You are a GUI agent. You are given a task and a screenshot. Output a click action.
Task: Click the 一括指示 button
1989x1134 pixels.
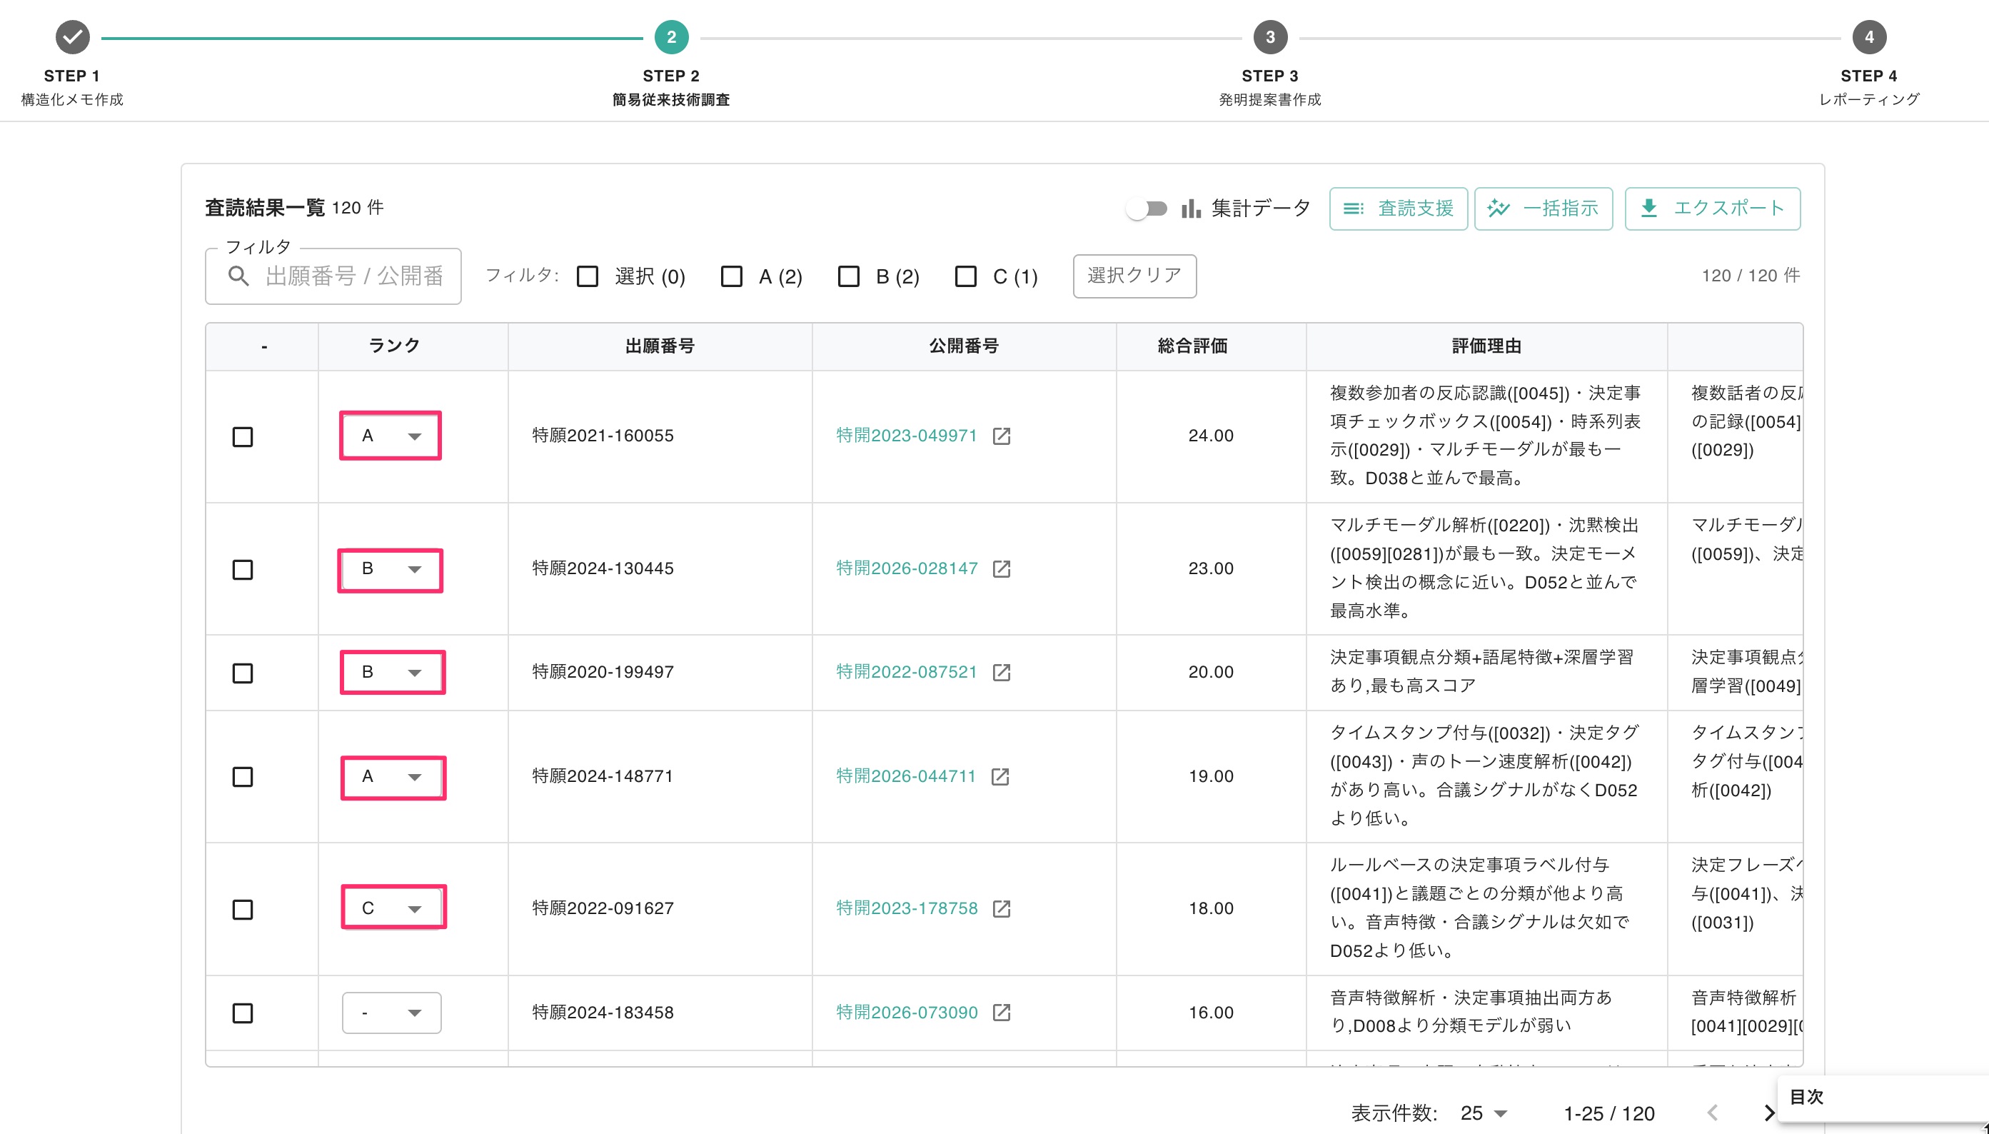1543,208
